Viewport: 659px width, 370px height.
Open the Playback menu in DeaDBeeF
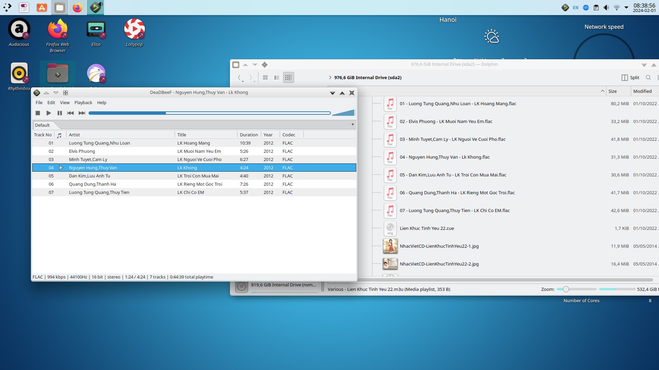click(83, 102)
